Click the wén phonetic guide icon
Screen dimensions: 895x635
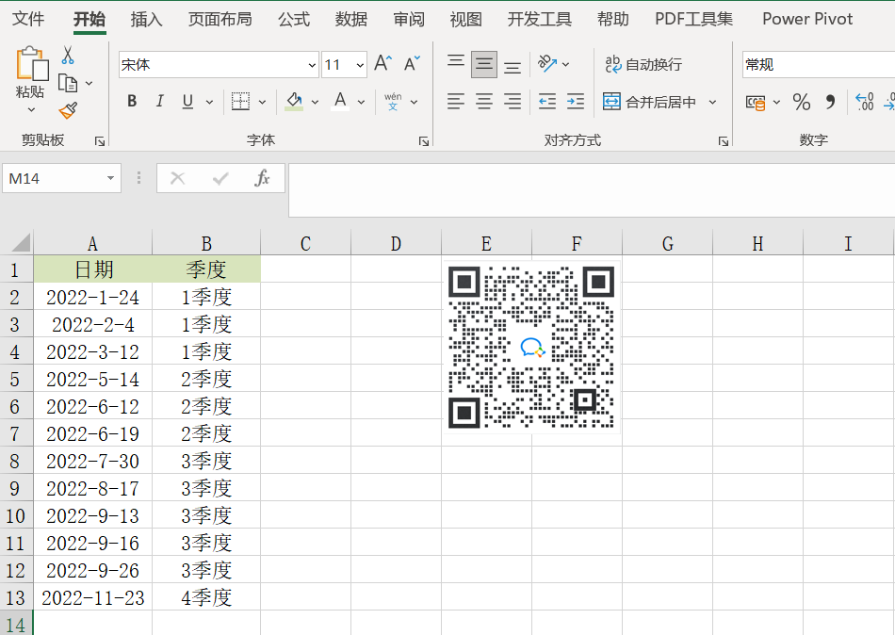(393, 102)
